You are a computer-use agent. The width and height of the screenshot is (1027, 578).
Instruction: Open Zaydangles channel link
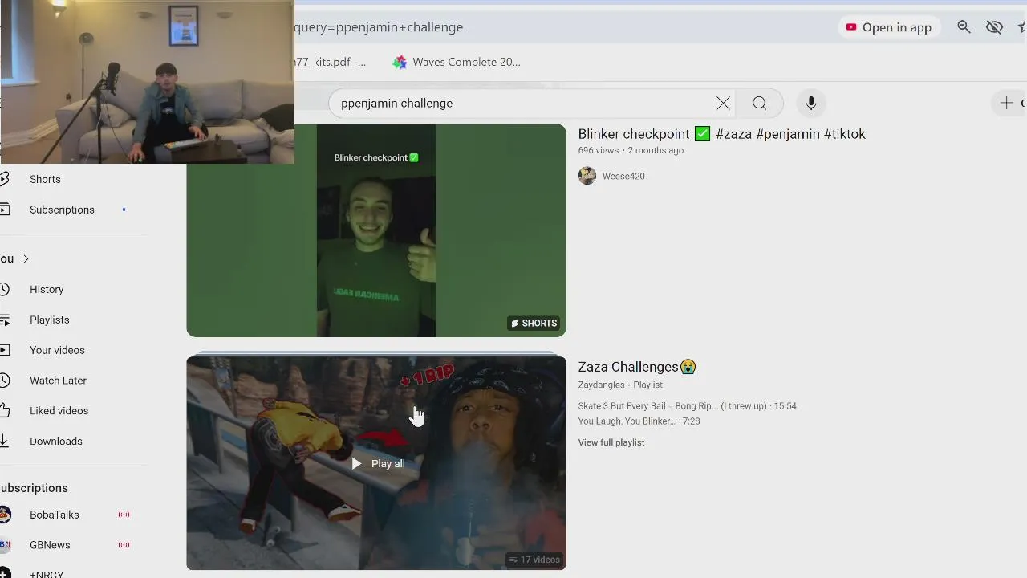pyautogui.click(x=601, y=385)
